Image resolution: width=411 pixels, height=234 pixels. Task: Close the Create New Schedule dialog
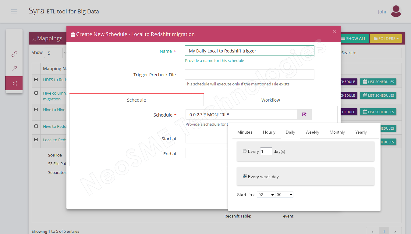335,32
